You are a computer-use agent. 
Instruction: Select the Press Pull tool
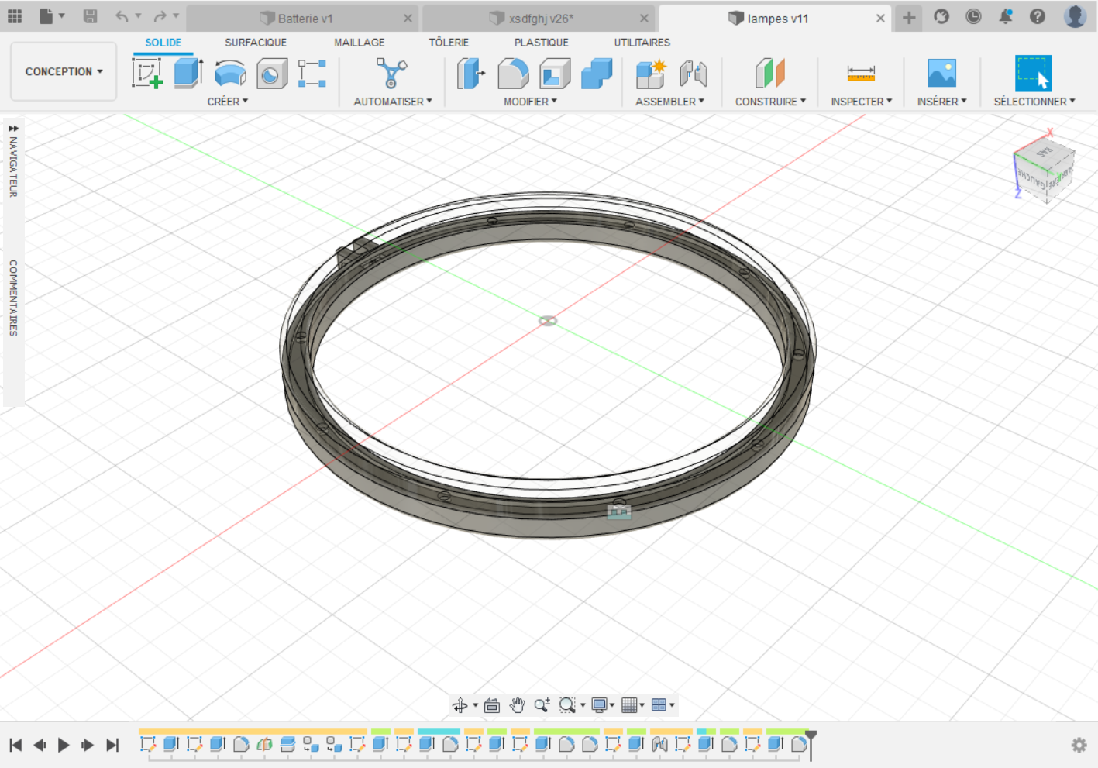(x=470, y=74)
